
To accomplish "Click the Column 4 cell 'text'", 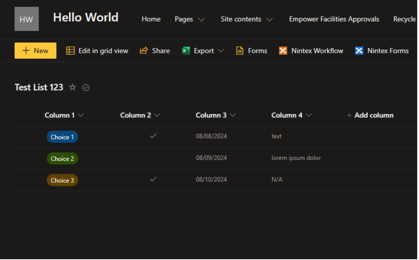I will pos(277,136).
